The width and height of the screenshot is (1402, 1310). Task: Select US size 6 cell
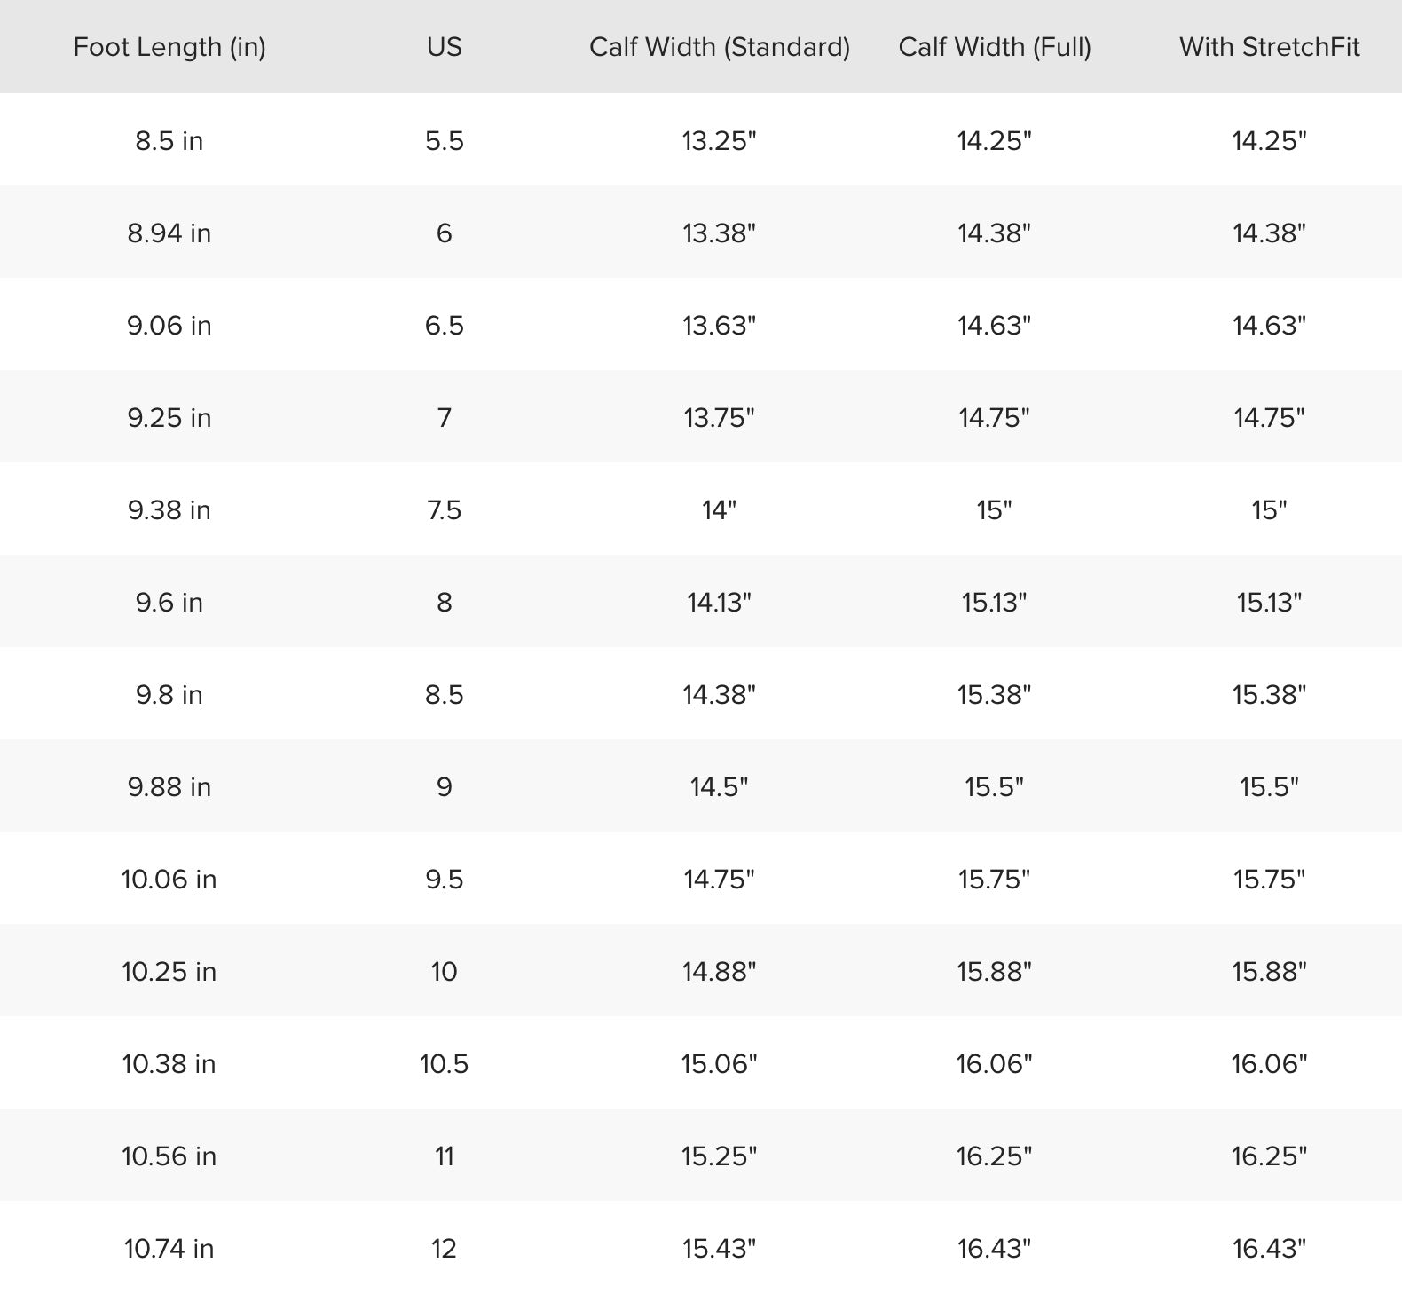coord(444,233)
